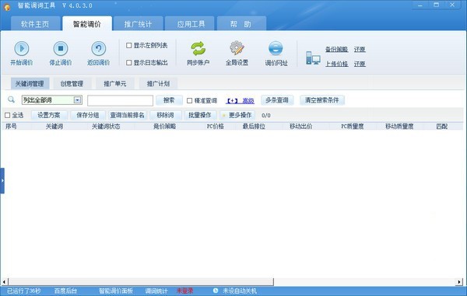The height and width of the screenshot is (296, 467).
Task: Click the PC价格 column header
Action: tap(216, 127)
